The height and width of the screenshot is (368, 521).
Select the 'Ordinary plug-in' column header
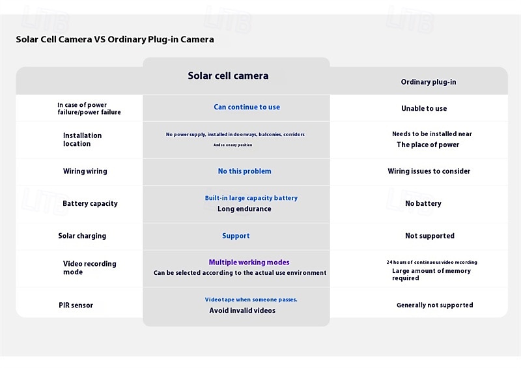[x=429, y=82]
